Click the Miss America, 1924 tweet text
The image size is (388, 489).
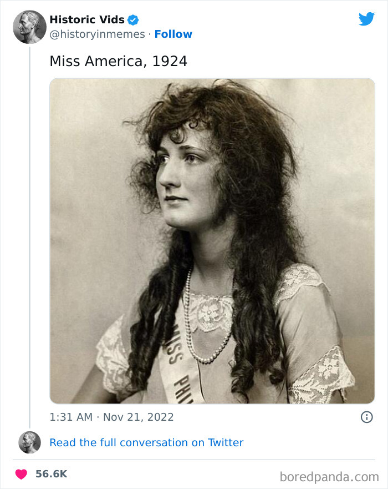[120, 61]
